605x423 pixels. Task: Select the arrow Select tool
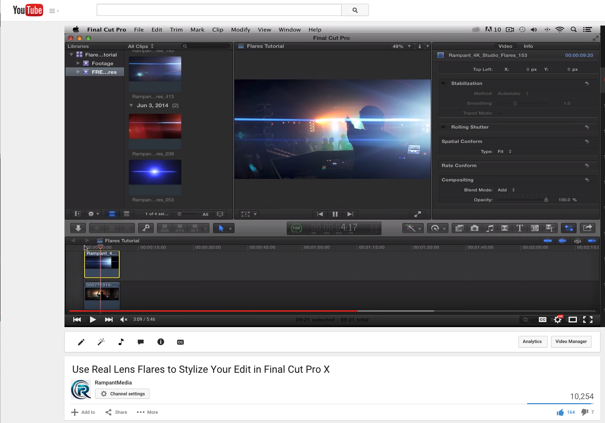click(x=221, y=228)
